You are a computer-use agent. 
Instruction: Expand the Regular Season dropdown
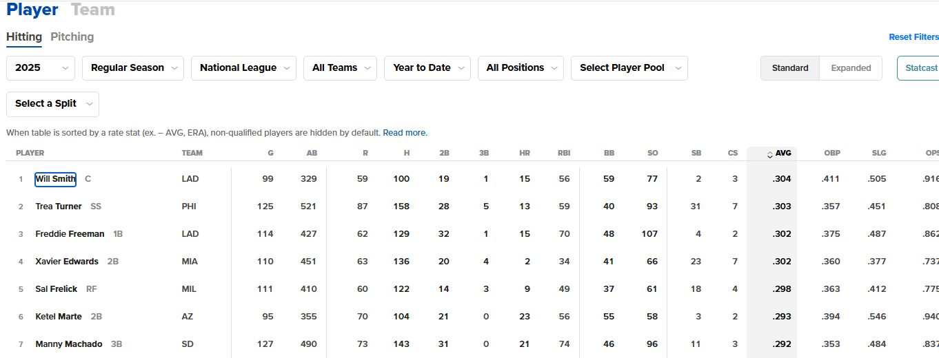(x=133, y=67)
